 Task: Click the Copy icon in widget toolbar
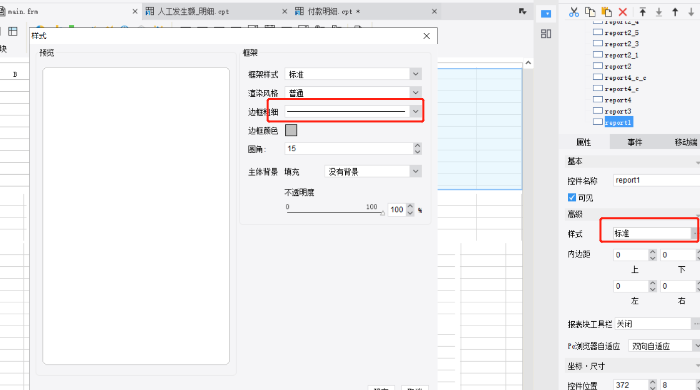(x=590, y=12)
